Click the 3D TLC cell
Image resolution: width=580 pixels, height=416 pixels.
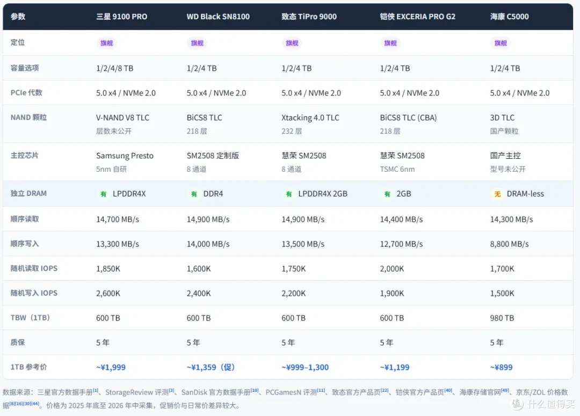[x=502, y=118]
